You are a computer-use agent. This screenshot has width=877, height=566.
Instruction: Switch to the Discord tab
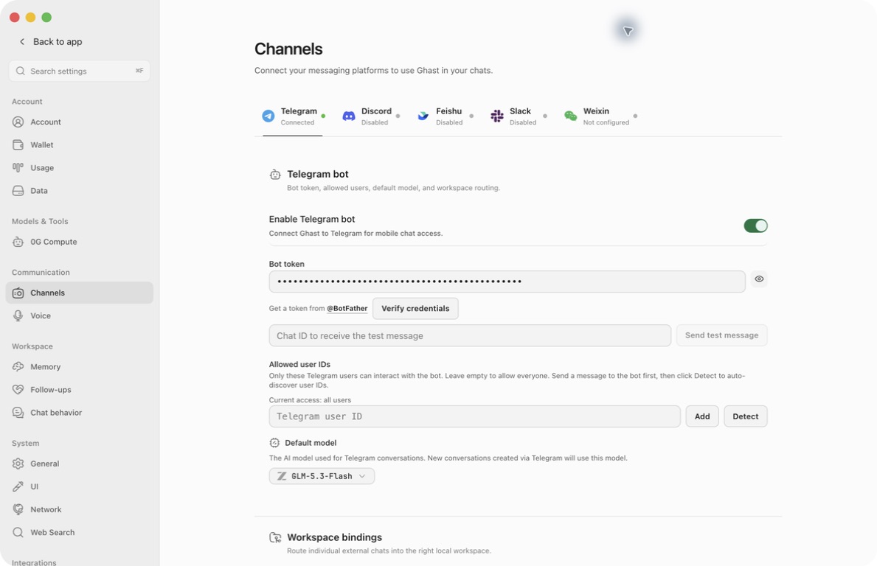pyautogui.click(x=371, y=116)
